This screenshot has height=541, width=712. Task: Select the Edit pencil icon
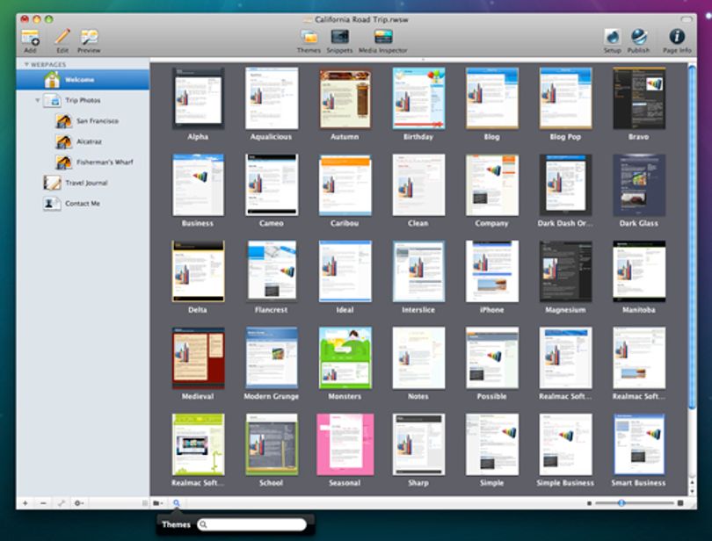pos(62,37)
